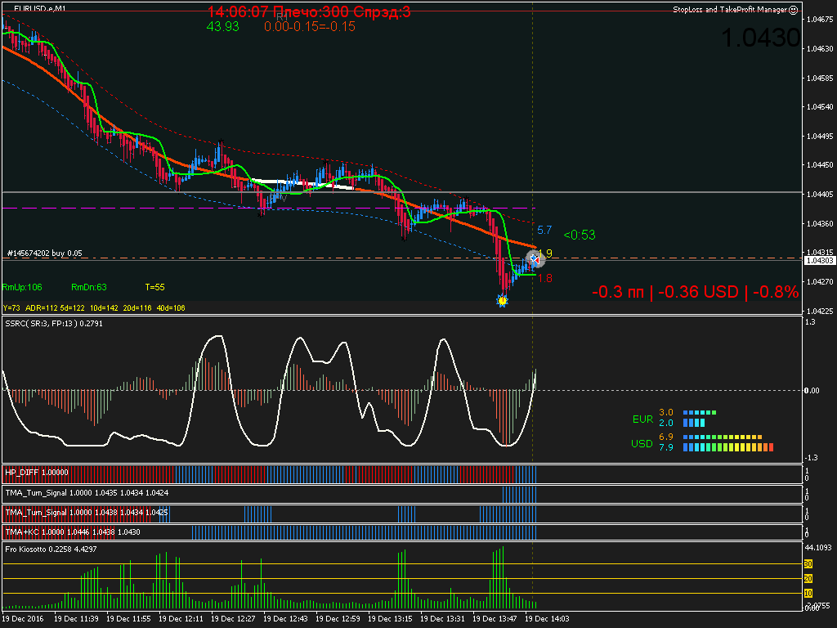Viewport: 837px width, 628px height.
Task: Click the '1.04405' price scale label
Action: pos(820,195)
